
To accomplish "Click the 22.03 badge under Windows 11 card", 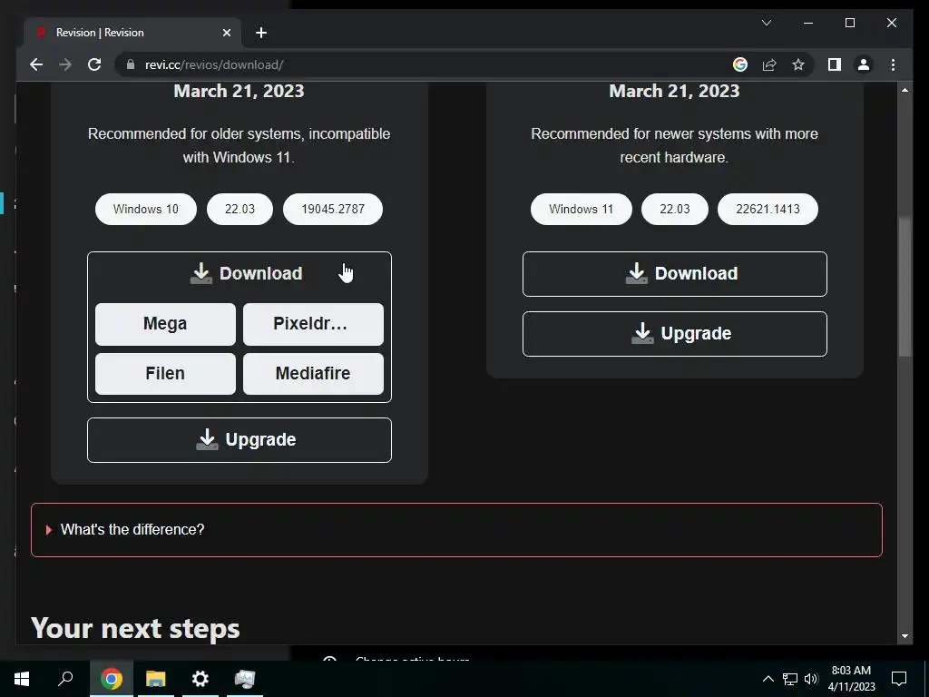I will click(675, 210).
